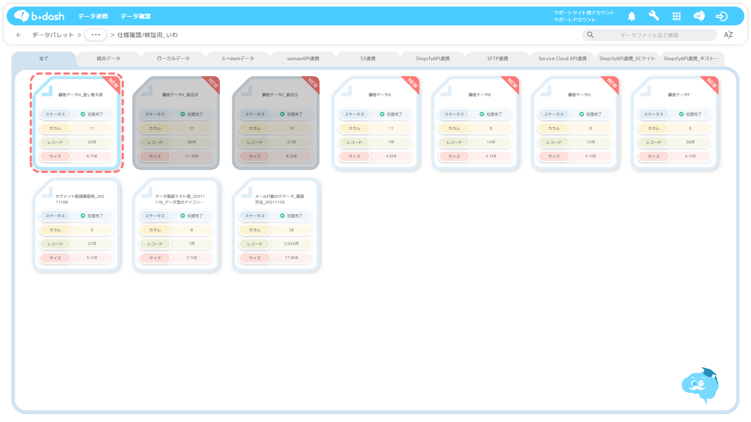Click the サポートアカウント account name
Image resolution: width=751 pixels, height=422 pixels.
575,20
